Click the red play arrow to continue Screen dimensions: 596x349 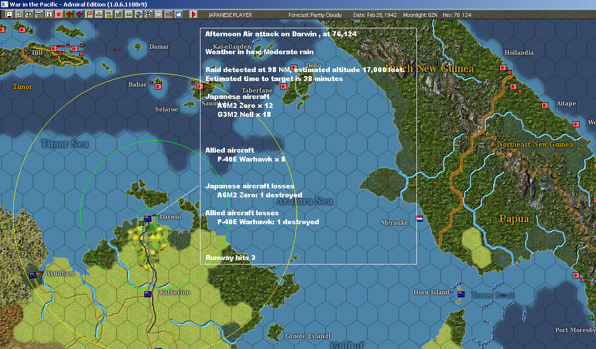click(x=193, y=14)
